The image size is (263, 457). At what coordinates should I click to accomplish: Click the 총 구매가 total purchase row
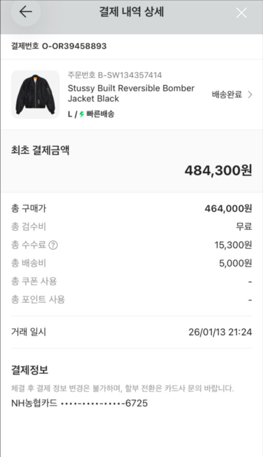[x=131, y=208]
